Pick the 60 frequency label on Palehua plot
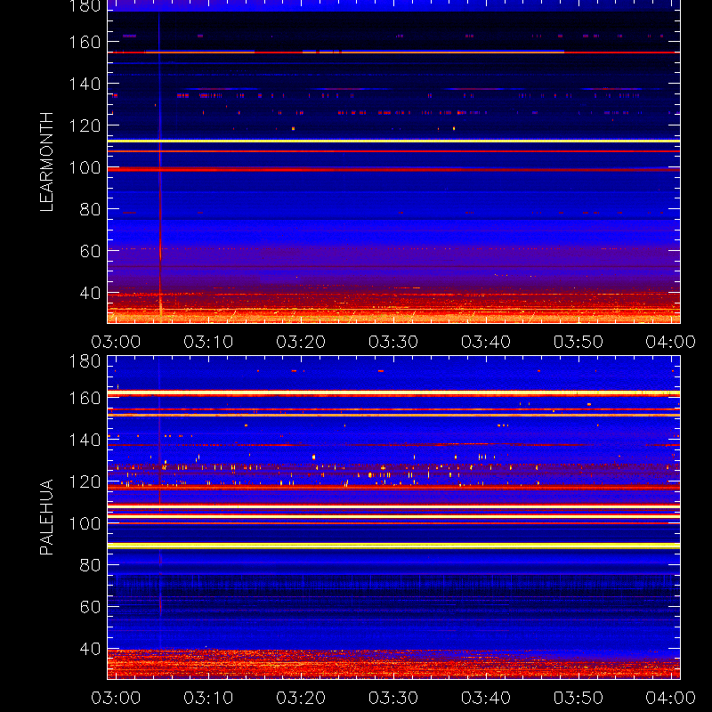The image size is (712, 712). (x=90, y=607)
